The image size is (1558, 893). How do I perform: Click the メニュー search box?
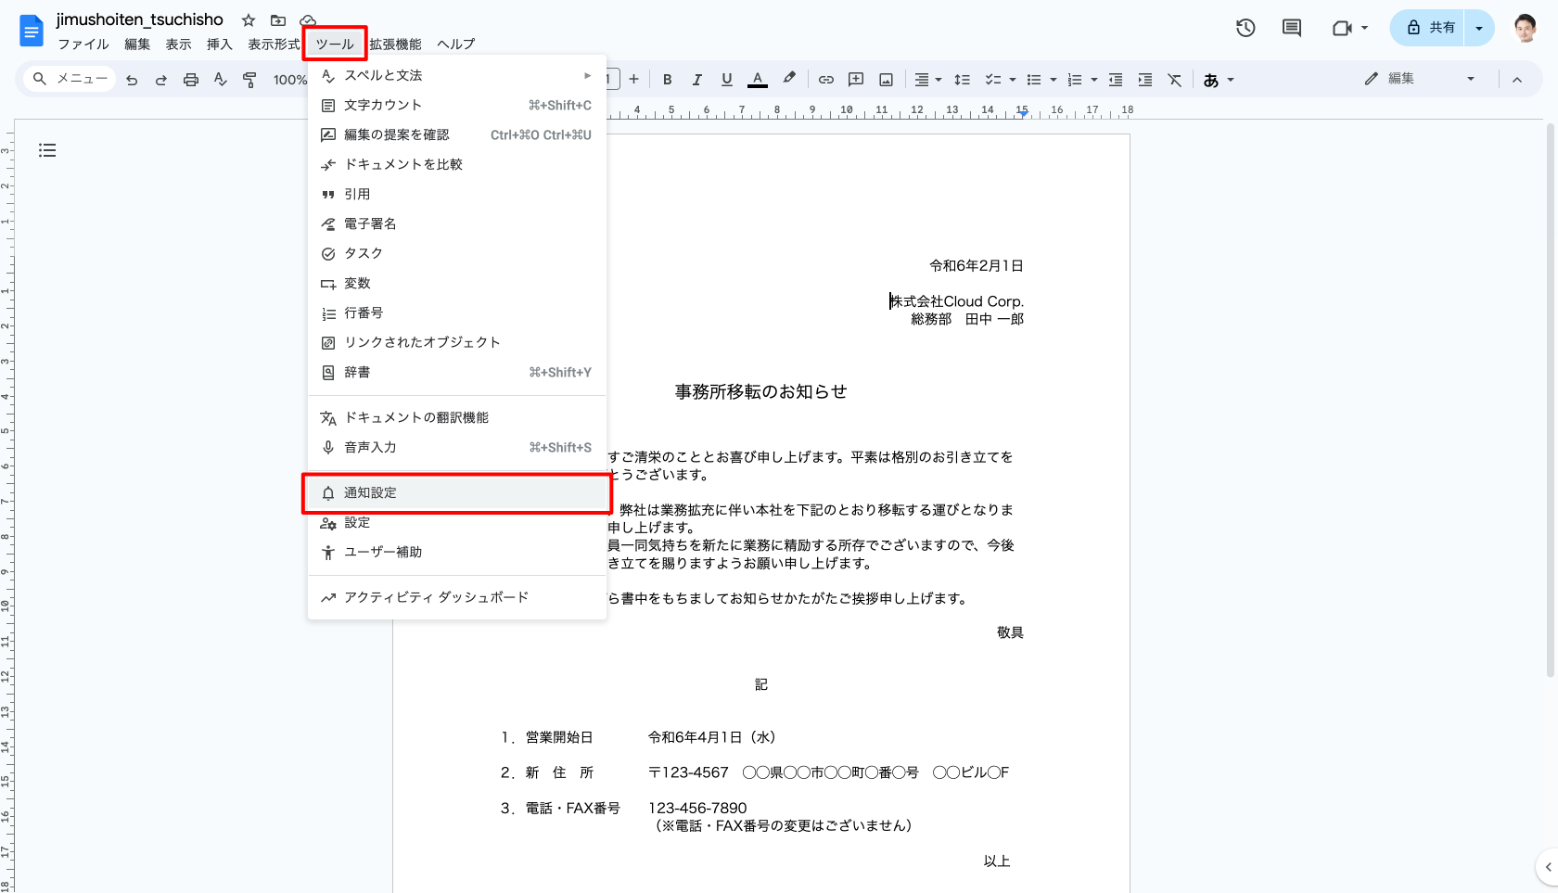[70, 79]
